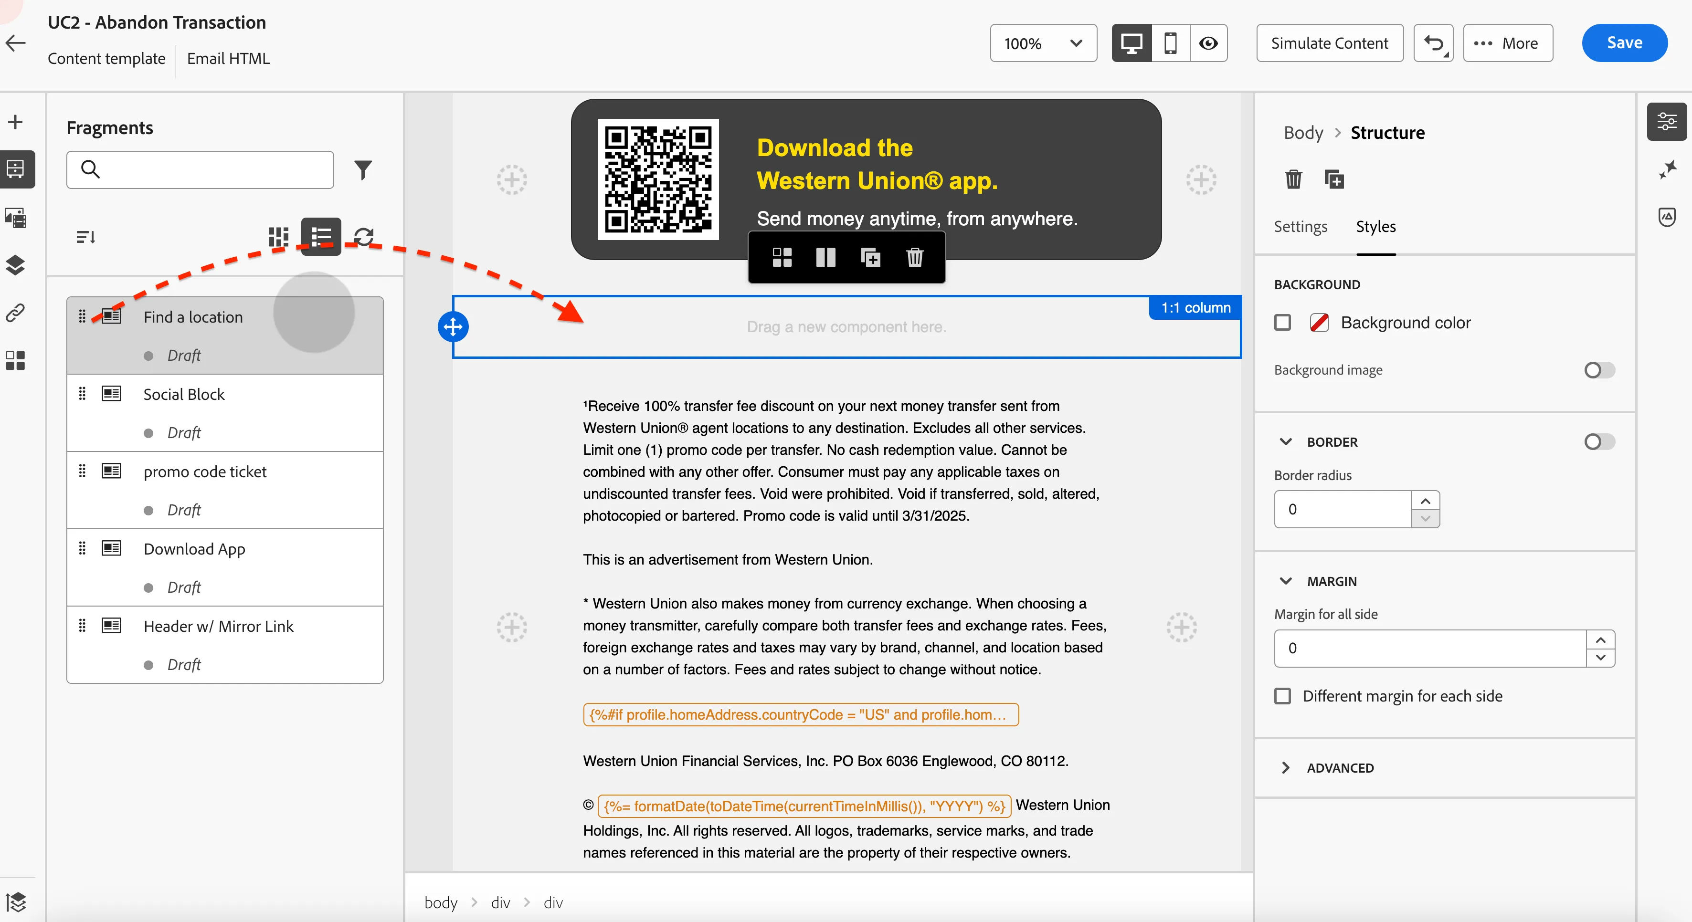Screen dimensions: 1692x922
Task: Click the undo arrow button
Action: (1433, 43)
